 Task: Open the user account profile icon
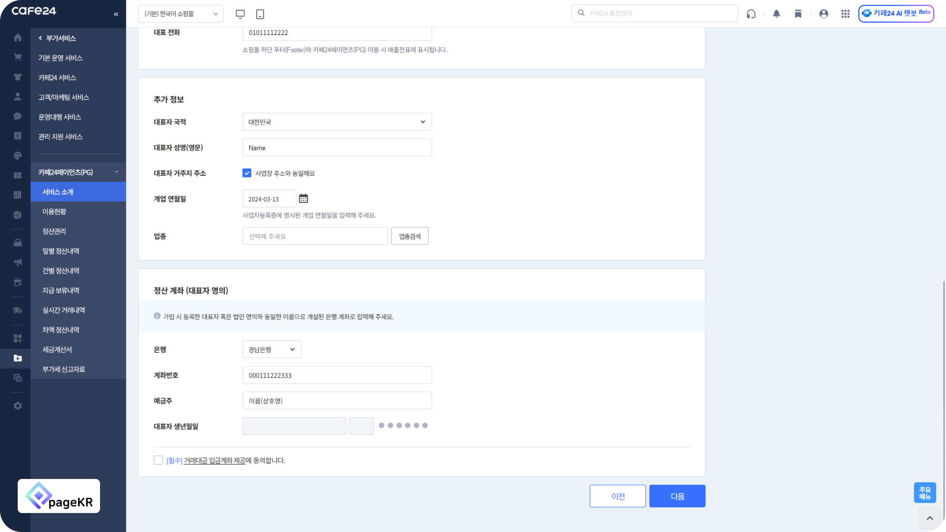coord(824,14)
